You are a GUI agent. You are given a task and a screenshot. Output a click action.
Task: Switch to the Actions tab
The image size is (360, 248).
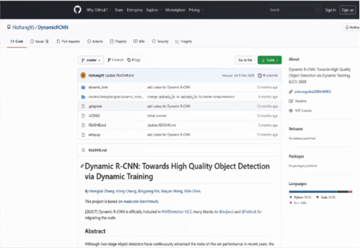[95, 42]
